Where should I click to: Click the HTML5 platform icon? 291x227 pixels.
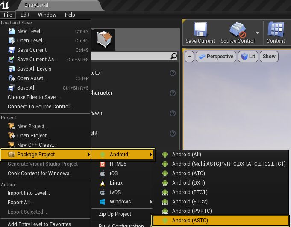coord(103,164)
